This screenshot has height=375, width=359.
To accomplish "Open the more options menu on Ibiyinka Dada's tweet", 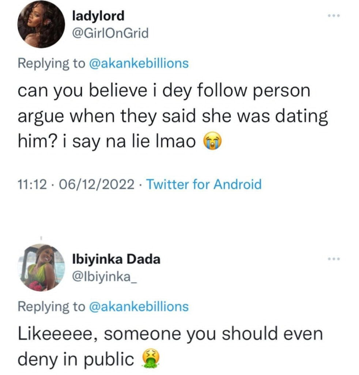I will [x=334, y=259].
